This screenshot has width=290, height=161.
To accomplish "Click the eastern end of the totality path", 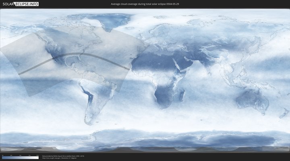I will (x=128, y=69).
